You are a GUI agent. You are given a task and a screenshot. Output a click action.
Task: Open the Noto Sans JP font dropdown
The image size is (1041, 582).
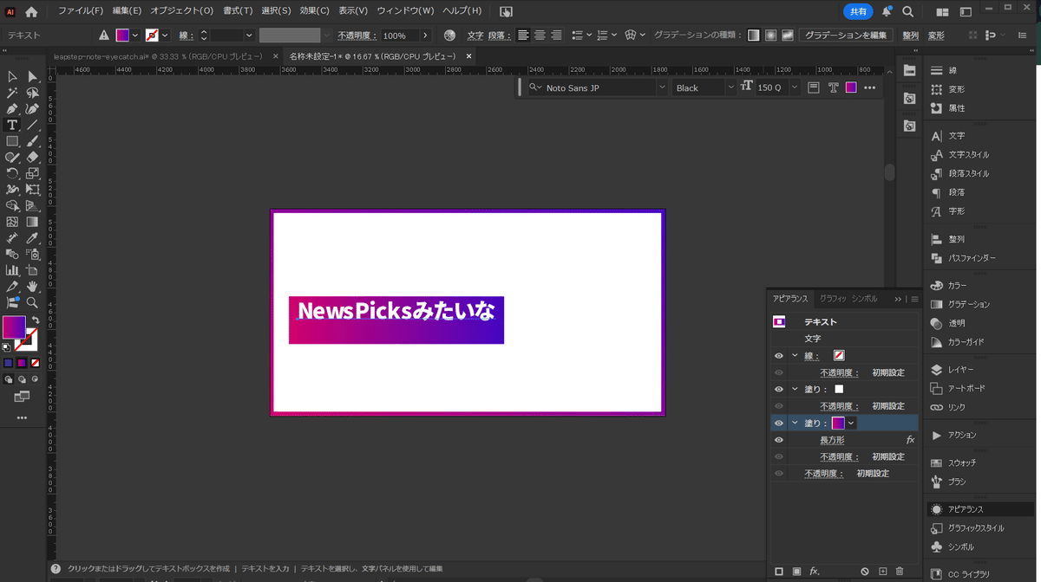662,88
